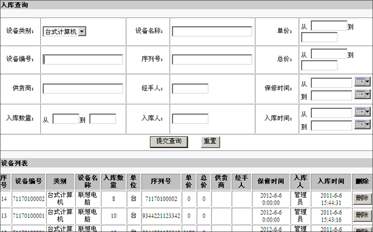Click the 经手人 column header
Image resolution: width=373 pixels, height=232 pixels.
pos(241,181)
